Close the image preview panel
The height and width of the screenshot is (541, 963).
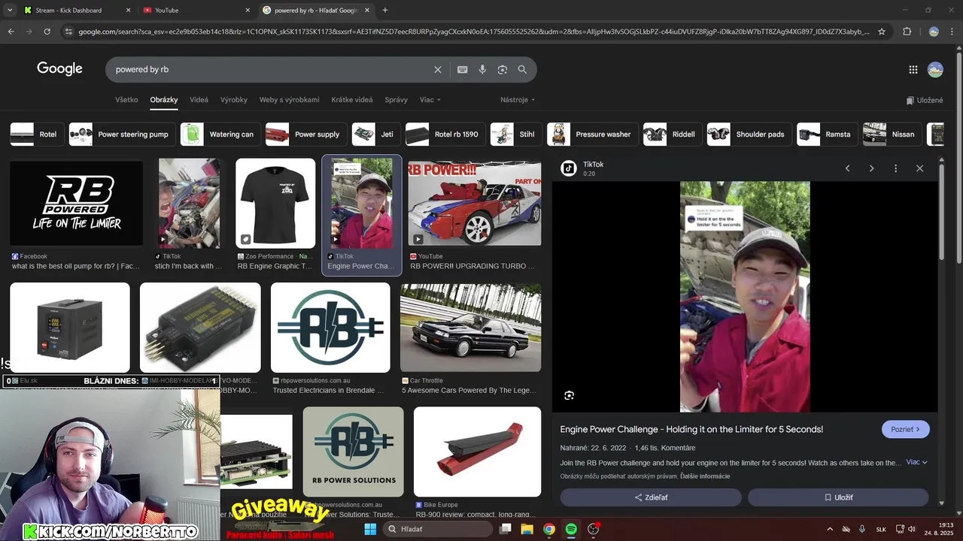[x=919, y=168]
